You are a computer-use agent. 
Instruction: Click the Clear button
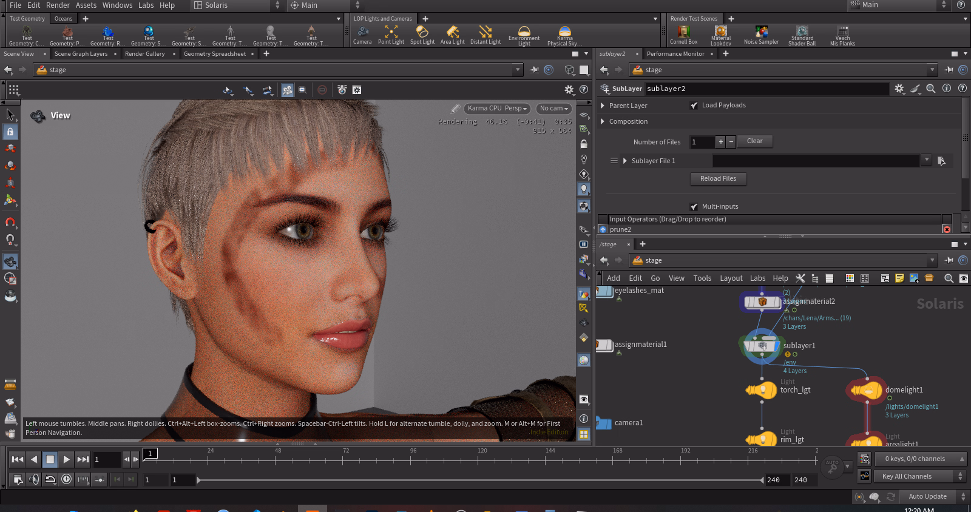click(754, 141)
